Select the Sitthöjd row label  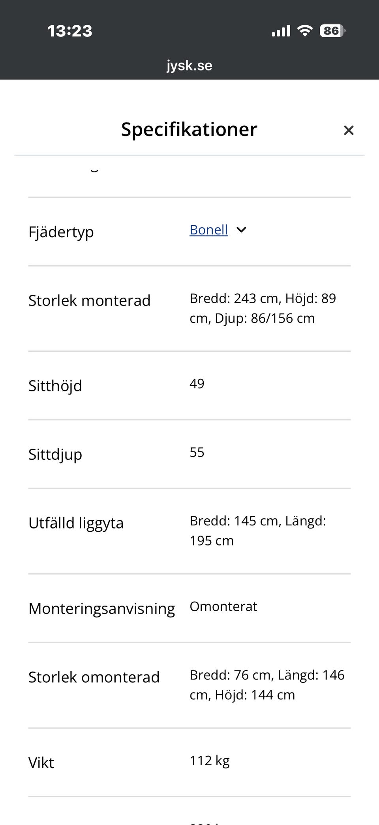pos(55,385)
